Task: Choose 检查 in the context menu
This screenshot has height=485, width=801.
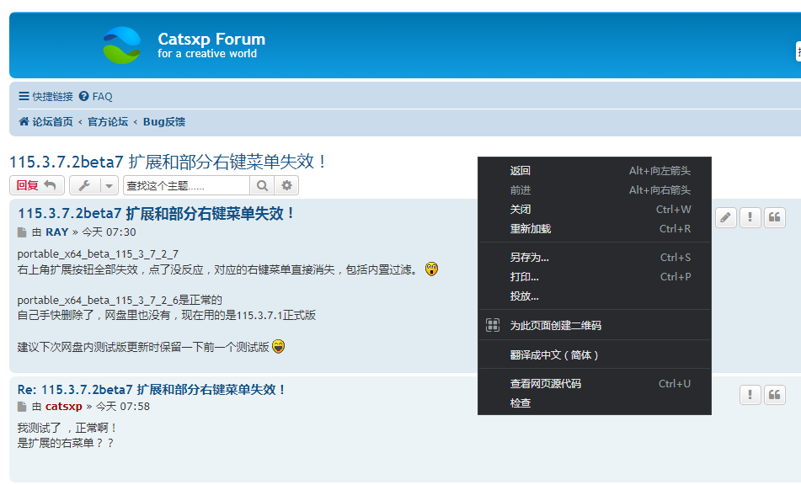Action: click(595, 402)
